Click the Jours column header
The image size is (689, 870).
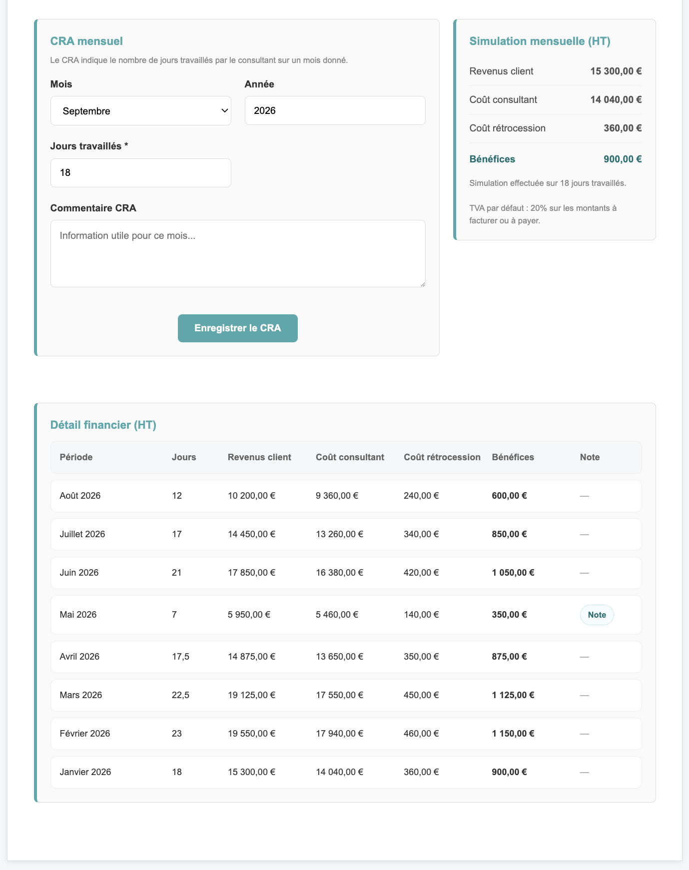pyautogui.click(x=184, y=457)
